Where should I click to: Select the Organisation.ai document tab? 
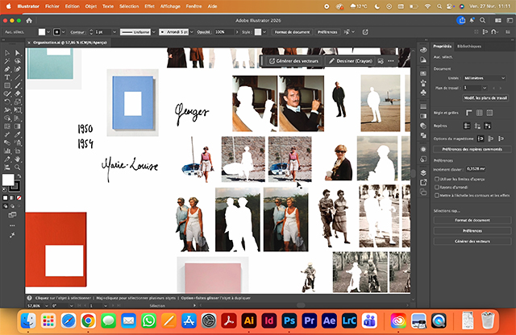70,43
